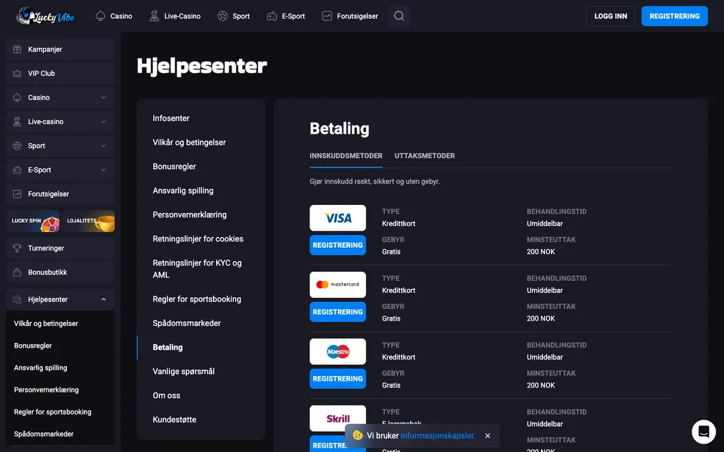This screenshot has width=724, height=452.
Task: Click the Sport ball icon in top navigation
Action: click(x=223, y=16)
